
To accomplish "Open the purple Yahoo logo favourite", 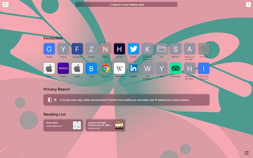I will (x=63, y=68).
